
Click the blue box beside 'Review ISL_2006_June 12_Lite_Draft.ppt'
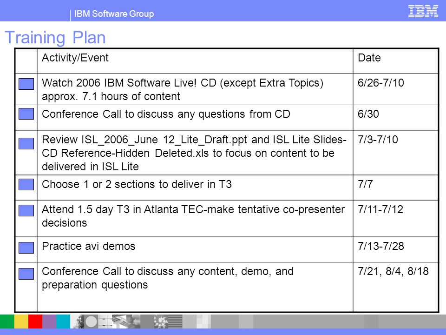[x=26, y=144]
